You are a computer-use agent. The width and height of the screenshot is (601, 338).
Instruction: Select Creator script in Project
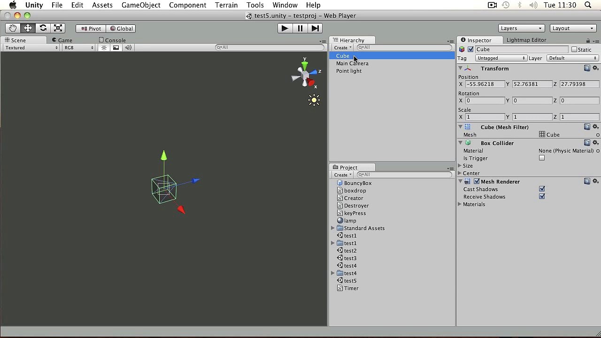tap(353, 198)
